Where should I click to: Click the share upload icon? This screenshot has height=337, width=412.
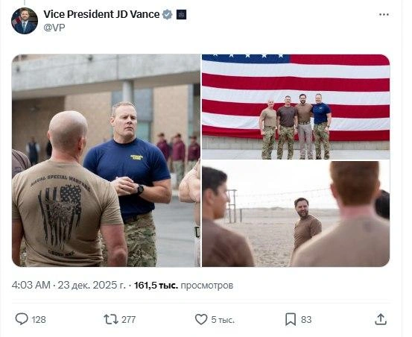(x=381, y=319)
